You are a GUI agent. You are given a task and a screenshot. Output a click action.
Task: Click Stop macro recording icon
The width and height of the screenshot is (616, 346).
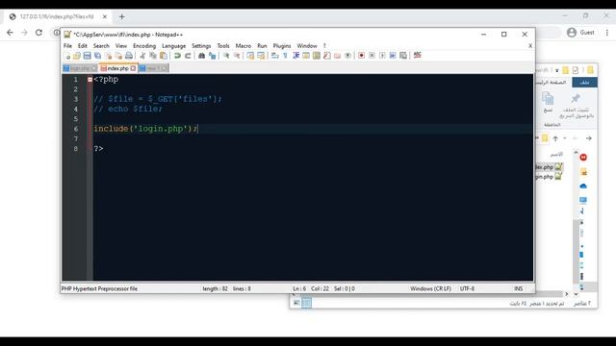point(372,56)
